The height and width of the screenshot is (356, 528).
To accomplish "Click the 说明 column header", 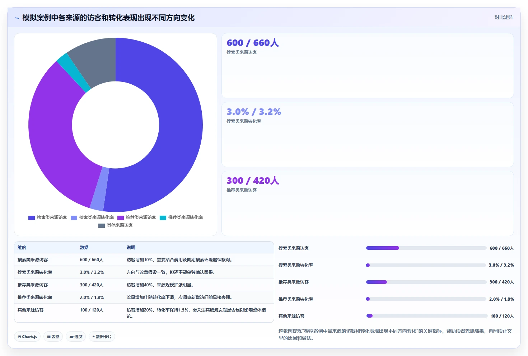I will coord(131,248).
